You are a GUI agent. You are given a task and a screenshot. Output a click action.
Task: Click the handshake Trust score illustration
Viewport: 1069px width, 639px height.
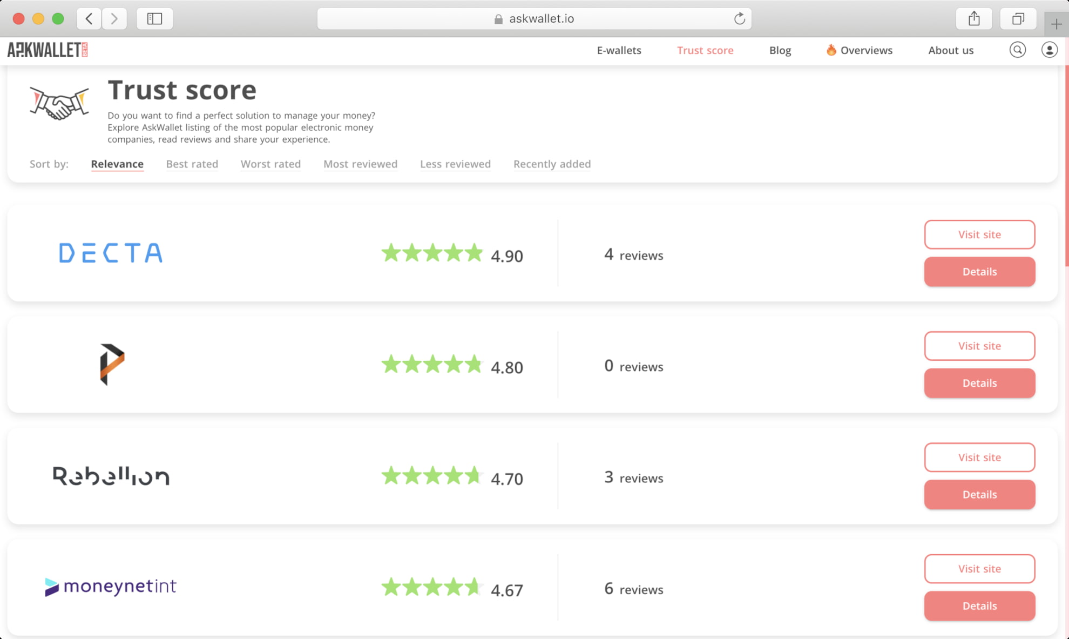coord(59,103)
